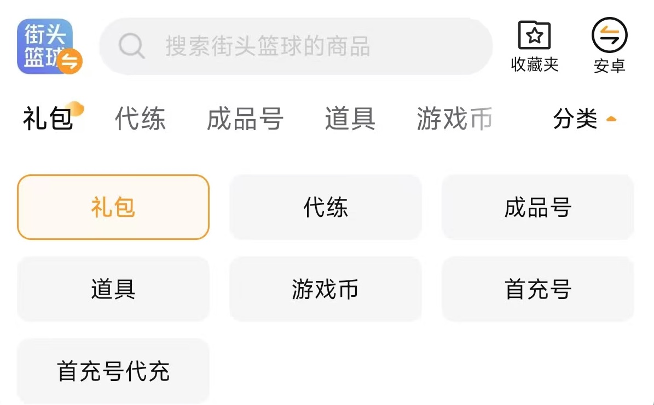The width and height of the screenshot is (654, 405).
Task: Select the 首充号代充 category button
Action: point(113,371)
